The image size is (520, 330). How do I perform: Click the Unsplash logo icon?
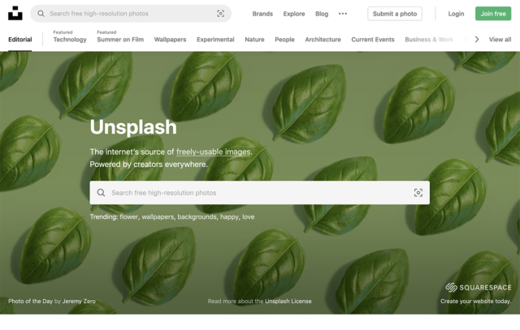15,13
